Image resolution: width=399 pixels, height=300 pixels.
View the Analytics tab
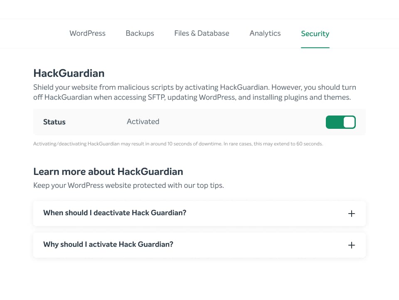point(265,33)
